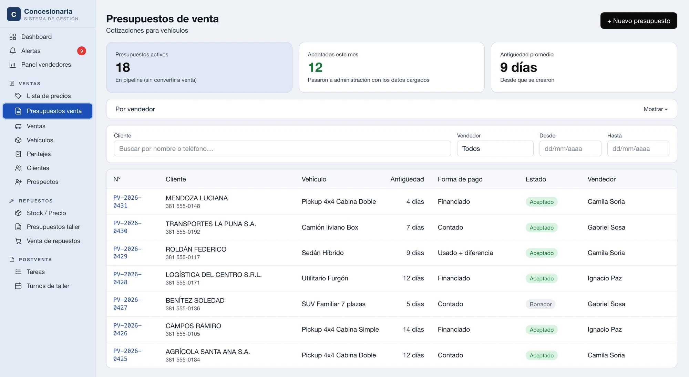Select the Antigüedad promedio card
This screenshot has height=377, width=689.
click(x=584, y=67)
